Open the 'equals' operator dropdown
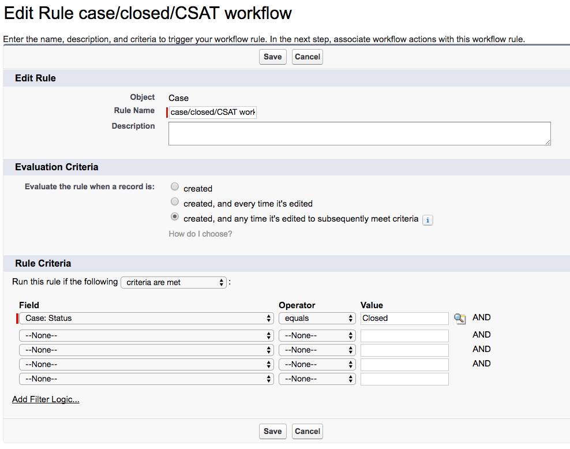This screenshot has width=570, height=449. [x=317, y=319]
